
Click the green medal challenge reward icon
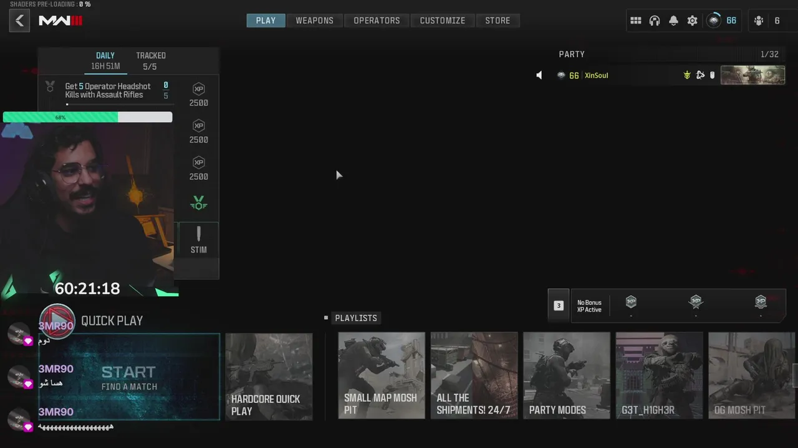[199, 203]
